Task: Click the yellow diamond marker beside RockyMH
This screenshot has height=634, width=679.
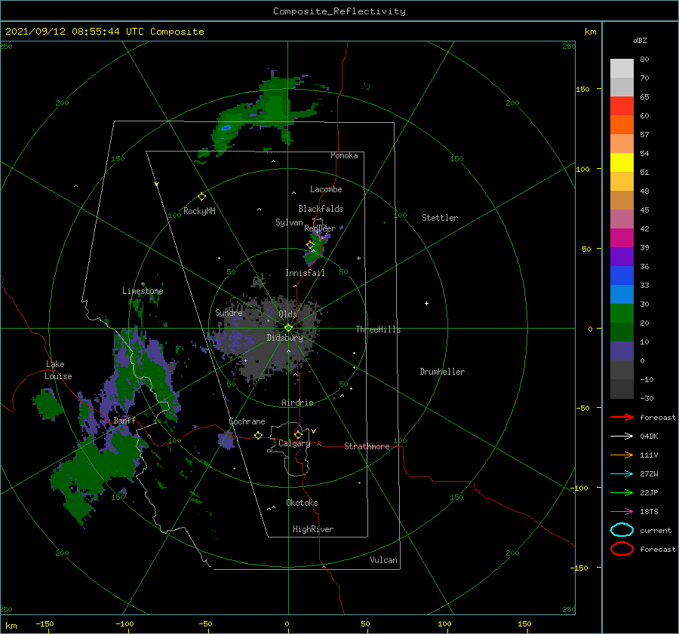Action: tap(201, 197)
